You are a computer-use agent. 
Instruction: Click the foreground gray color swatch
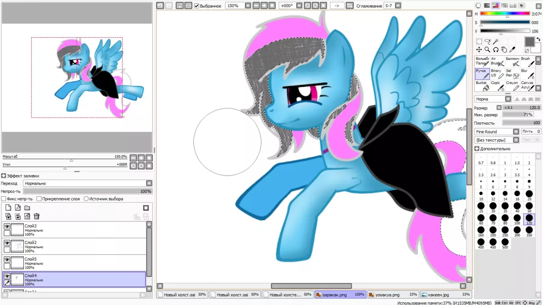coord(529,42)
